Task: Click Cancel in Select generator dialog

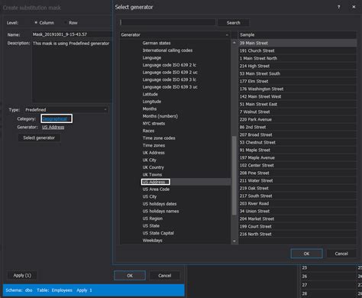Action: click(x=341, y=254)
